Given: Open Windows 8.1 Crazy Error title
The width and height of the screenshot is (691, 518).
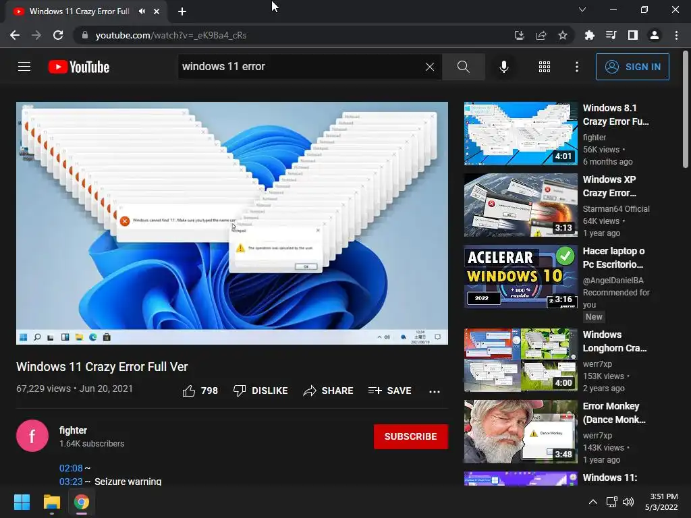Looking at the screenshot, I should (615, 115).
